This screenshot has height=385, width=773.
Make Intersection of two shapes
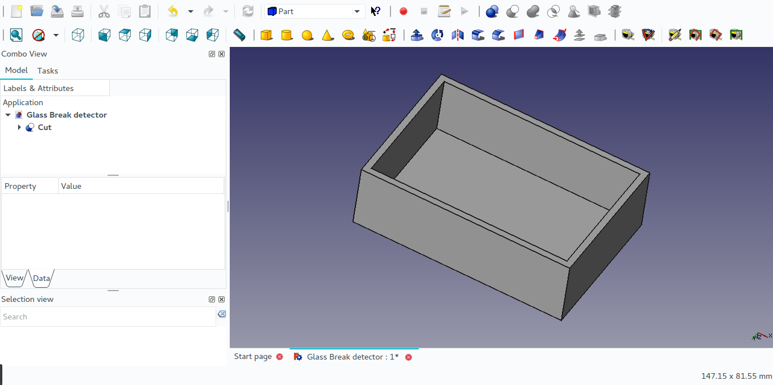[x=553, y=11]
